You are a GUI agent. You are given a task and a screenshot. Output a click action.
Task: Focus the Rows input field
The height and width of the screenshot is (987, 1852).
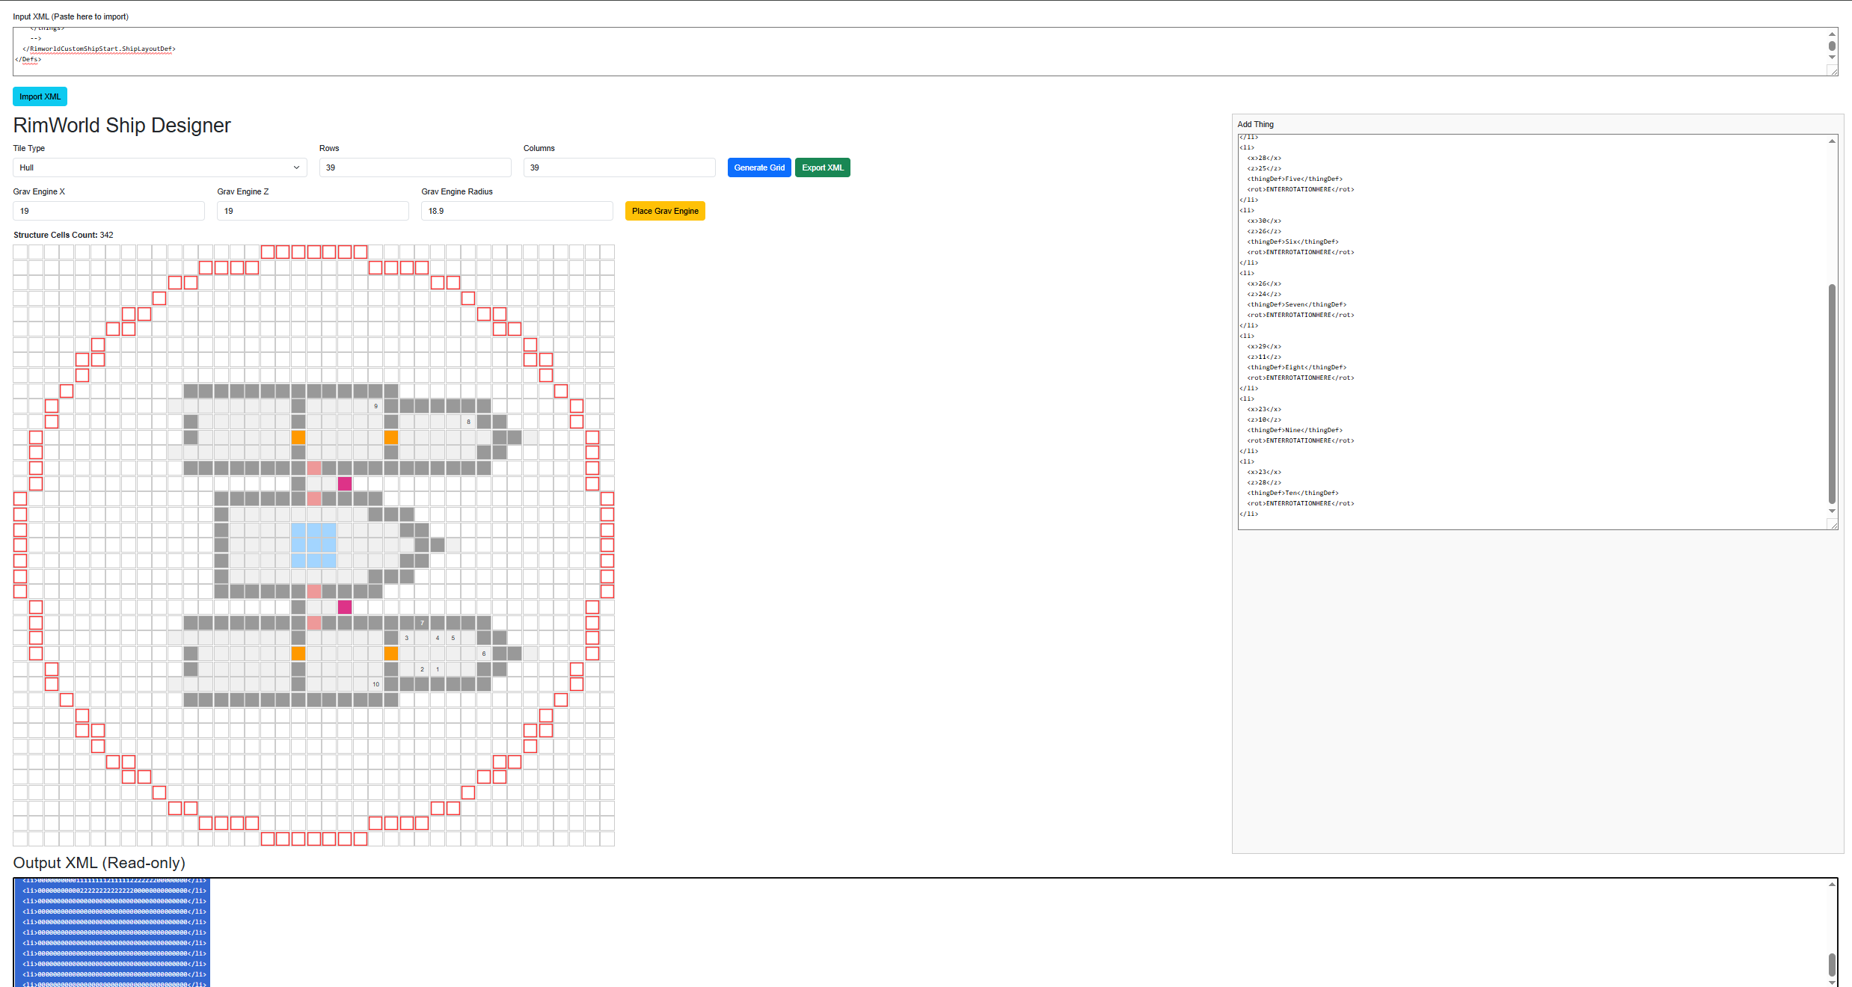coord(415,167)
